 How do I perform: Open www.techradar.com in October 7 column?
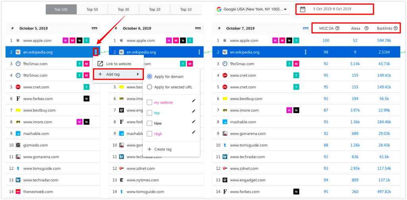click(x=248, y=157)
